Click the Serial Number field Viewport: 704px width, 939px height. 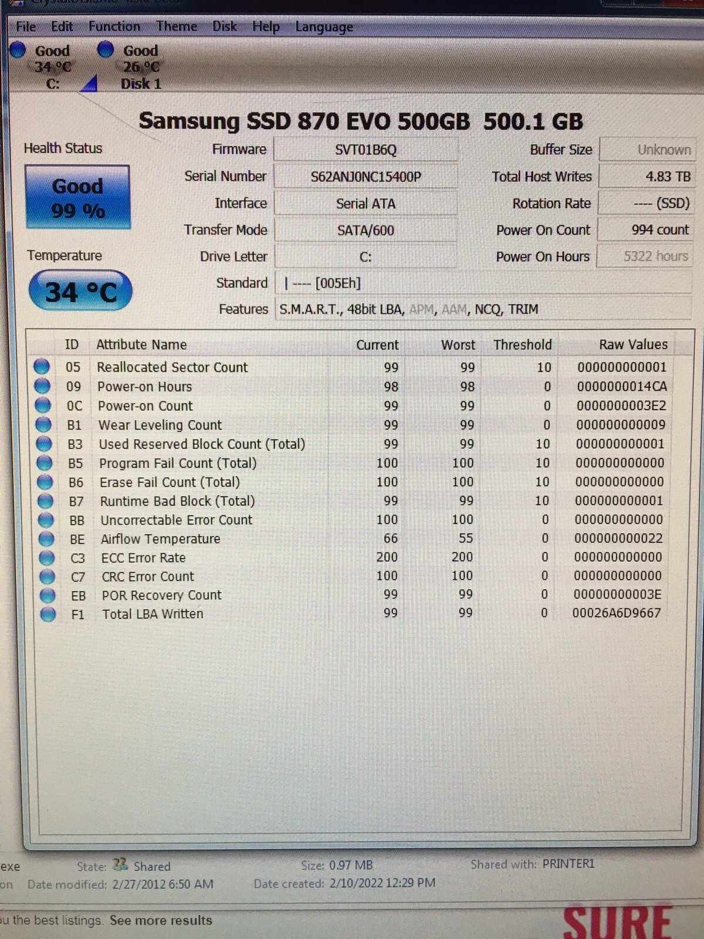[365, 177]
